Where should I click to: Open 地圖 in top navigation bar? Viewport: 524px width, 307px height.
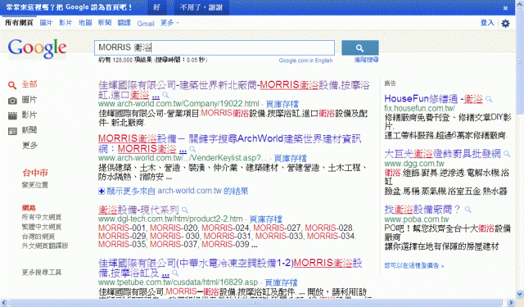point(85,23)
